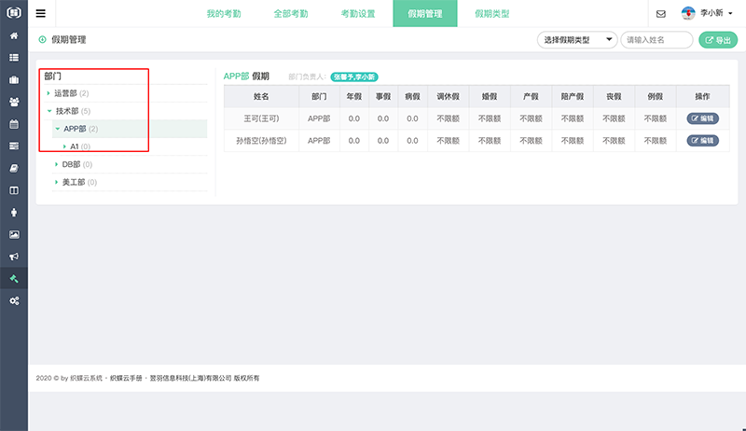Open the mail envelope icon

661,14
